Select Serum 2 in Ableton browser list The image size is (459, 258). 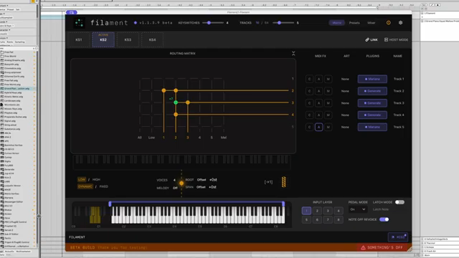[8, 230]
